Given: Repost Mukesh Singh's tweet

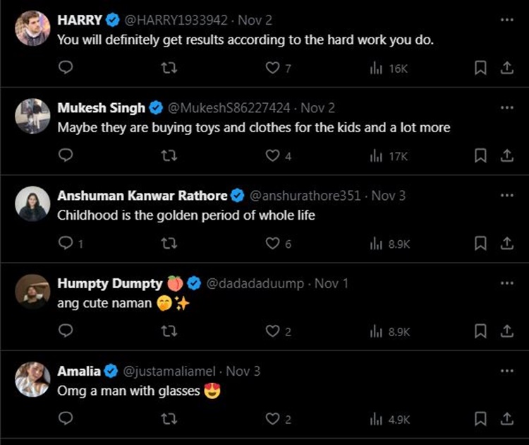Looking at the screenshot, I should pos(169,155).
